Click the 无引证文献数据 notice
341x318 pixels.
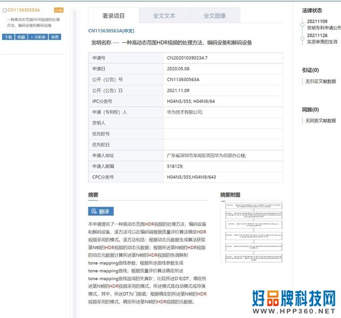click(x=321, y=81)
